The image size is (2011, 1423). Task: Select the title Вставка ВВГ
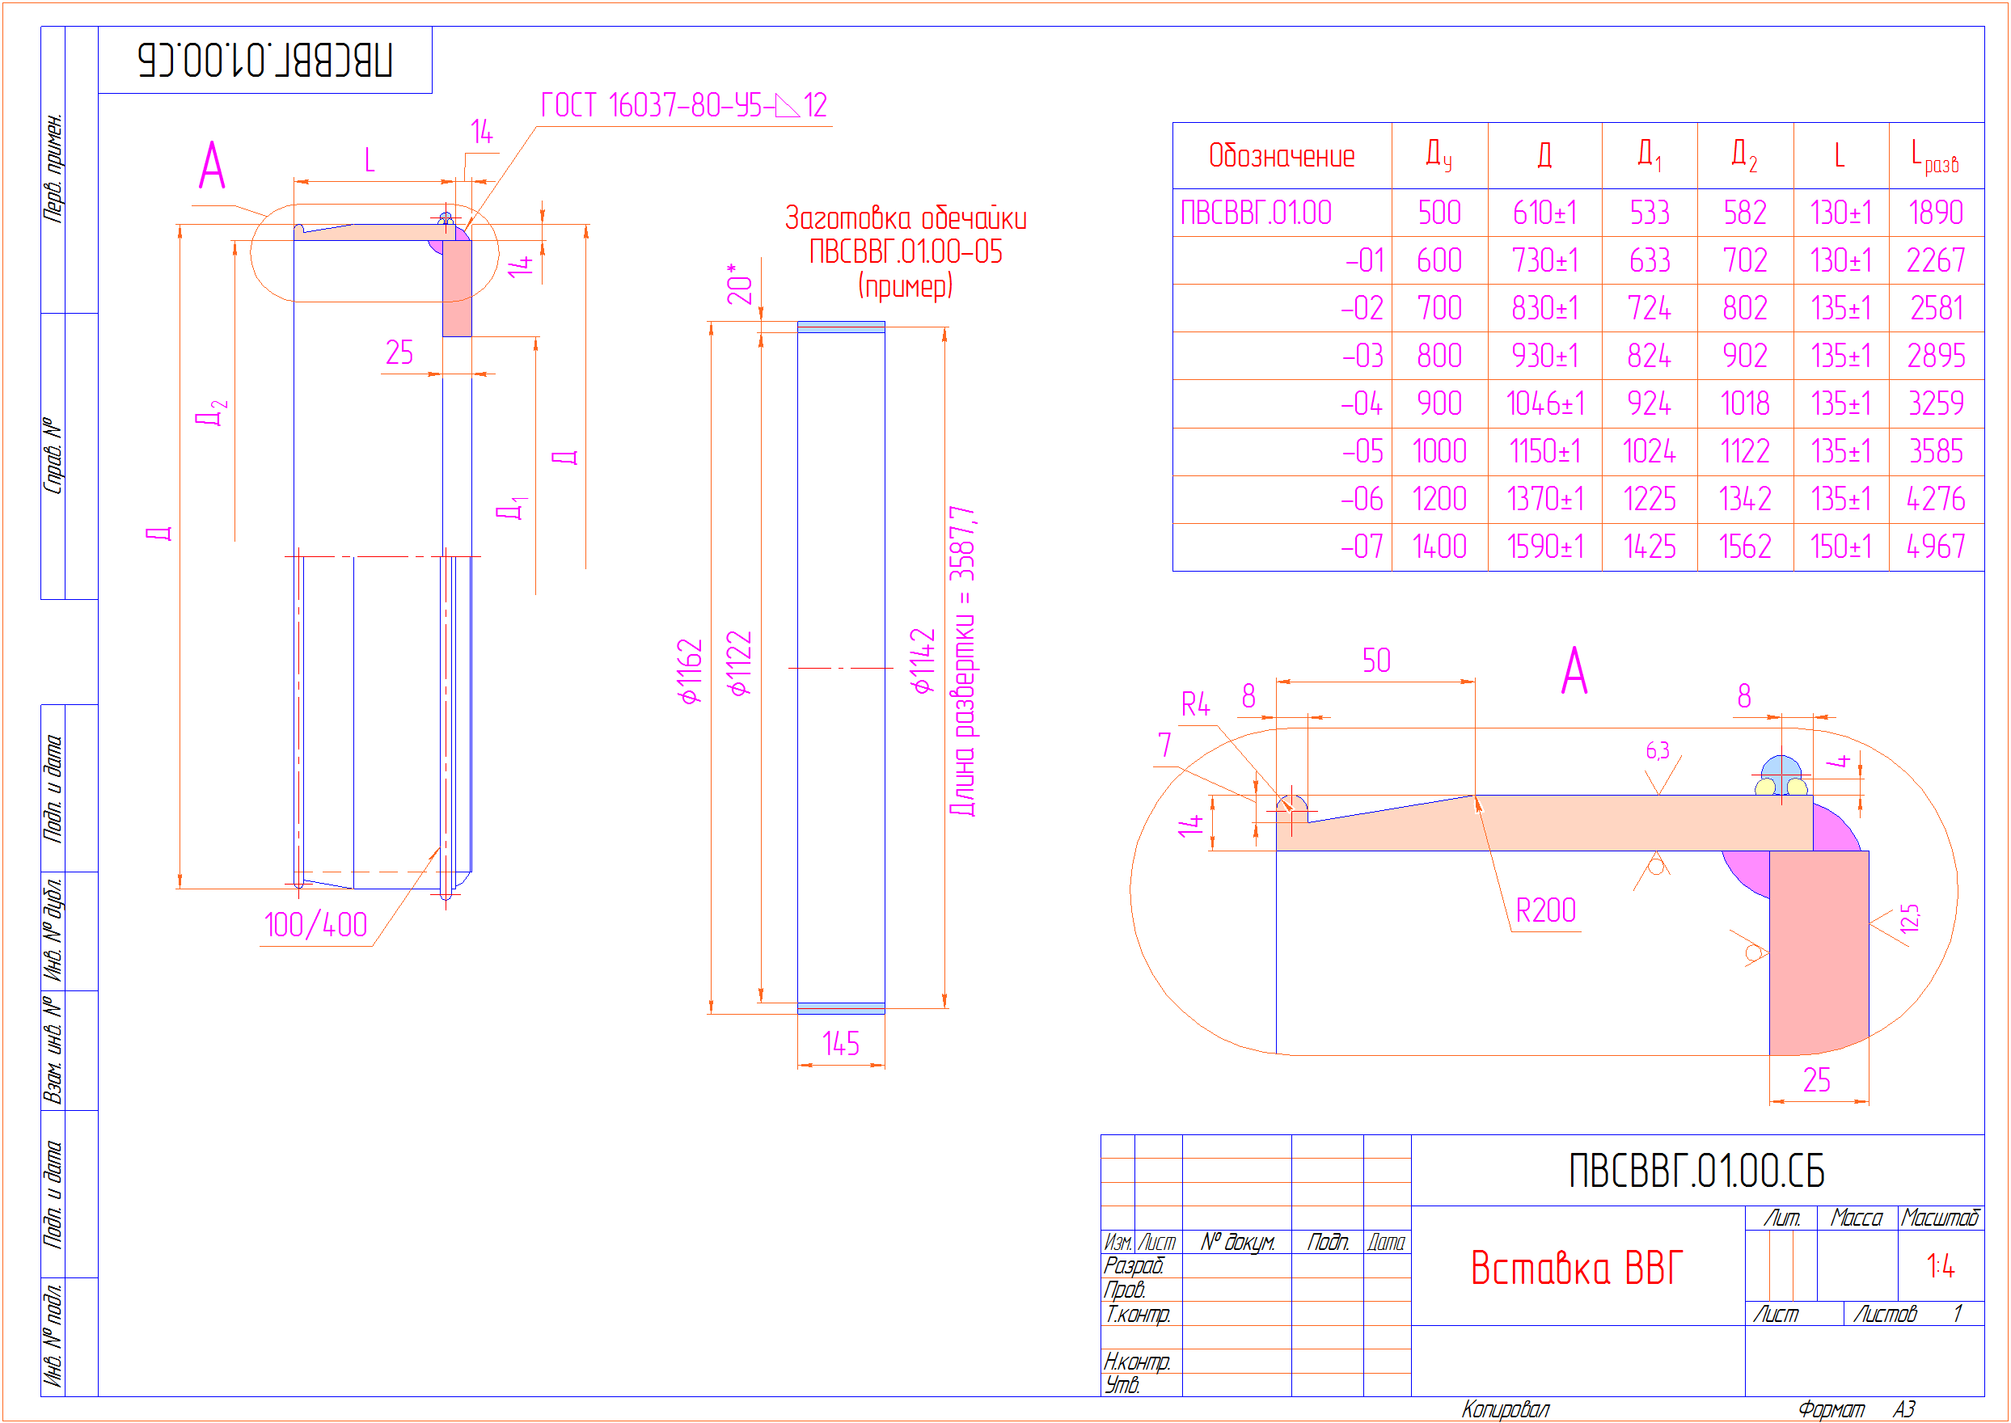click(1577, 1267)
